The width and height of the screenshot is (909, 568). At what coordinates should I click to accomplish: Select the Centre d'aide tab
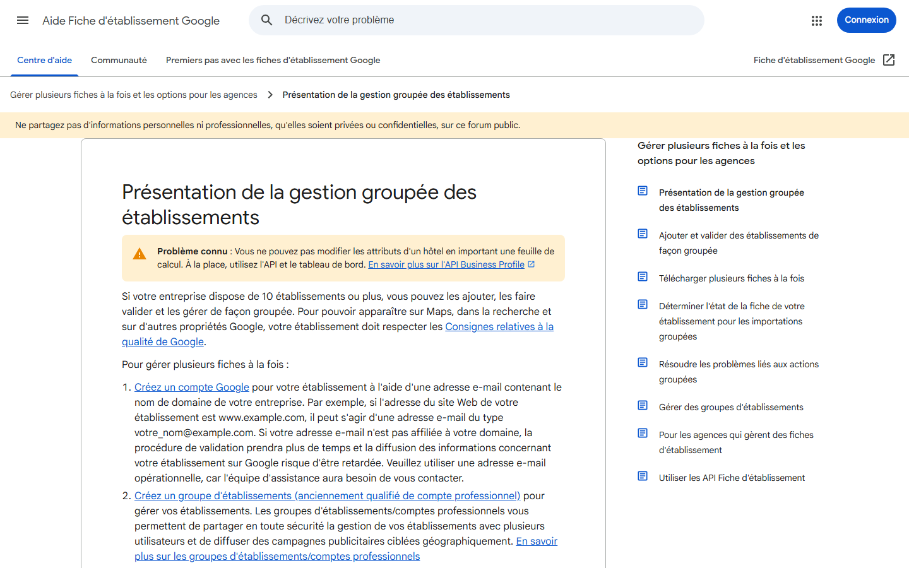coord(44,61)
